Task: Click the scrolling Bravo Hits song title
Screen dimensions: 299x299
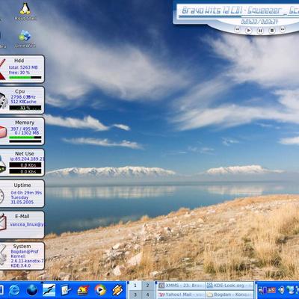Action: point(240,10)
